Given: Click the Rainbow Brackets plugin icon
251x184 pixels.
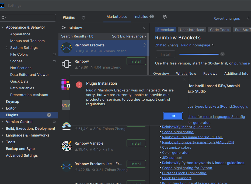Looking at the screenshot, I should pos(67,48).
